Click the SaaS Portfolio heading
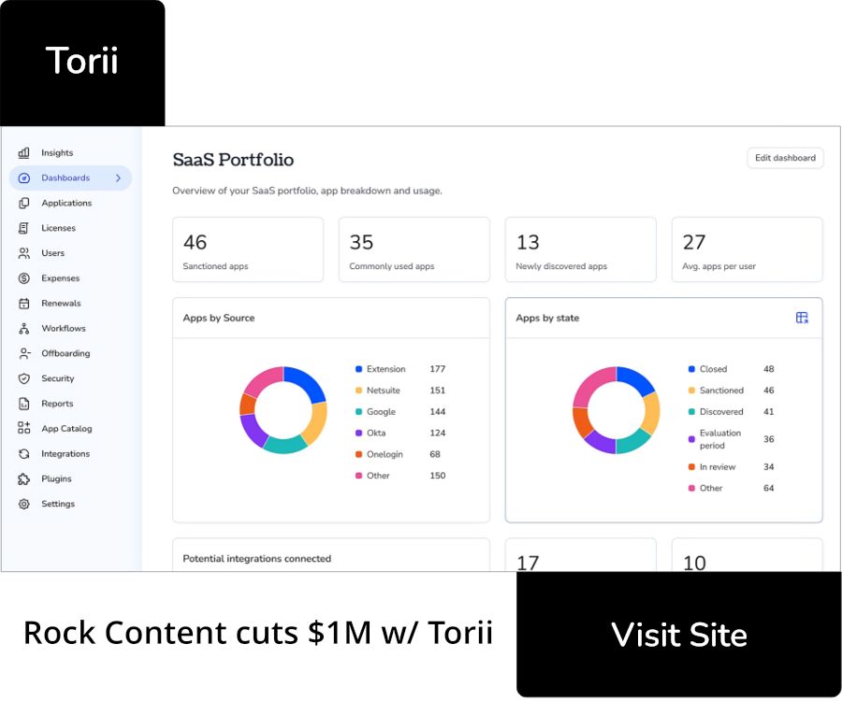Screen dimensions: 842x701 pyautogui.click(x=233, y=160)
